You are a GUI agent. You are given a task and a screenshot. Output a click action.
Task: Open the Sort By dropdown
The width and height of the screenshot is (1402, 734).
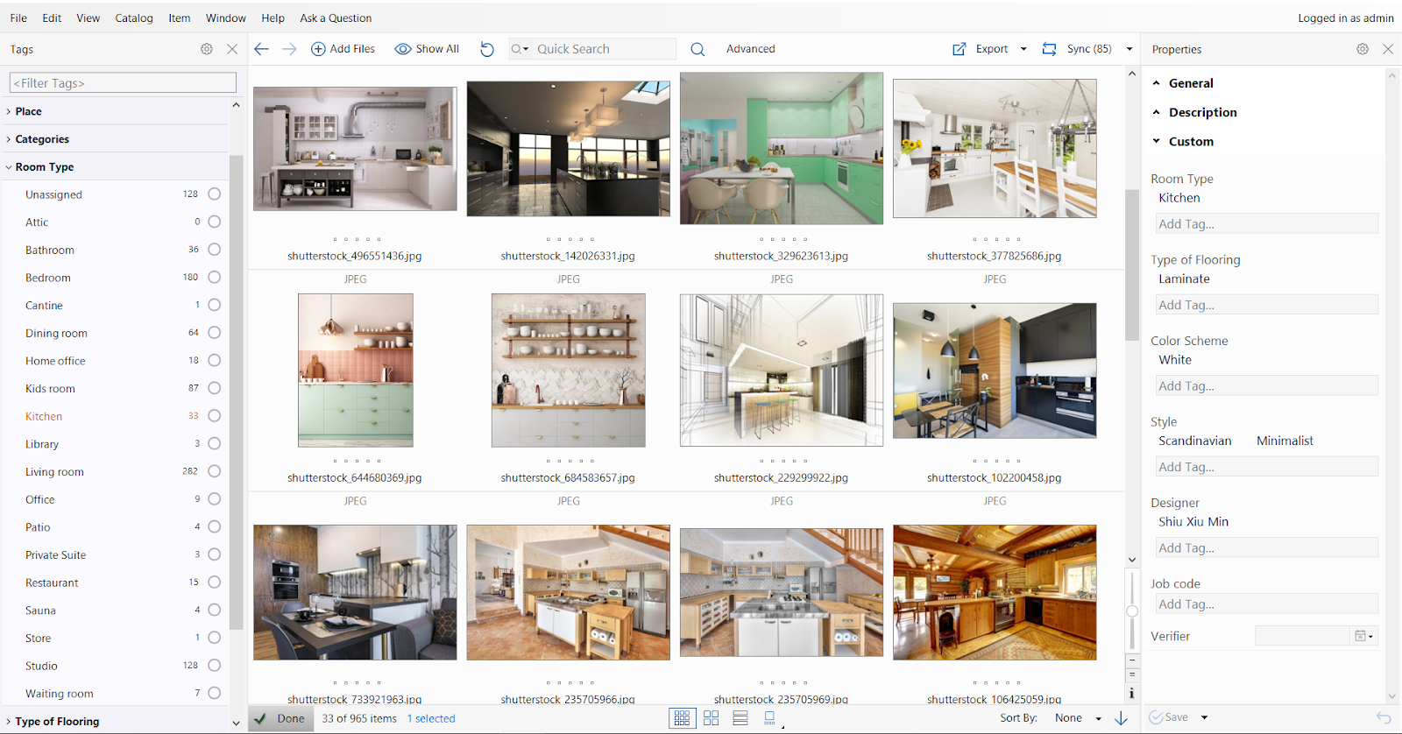(1078, 718)
